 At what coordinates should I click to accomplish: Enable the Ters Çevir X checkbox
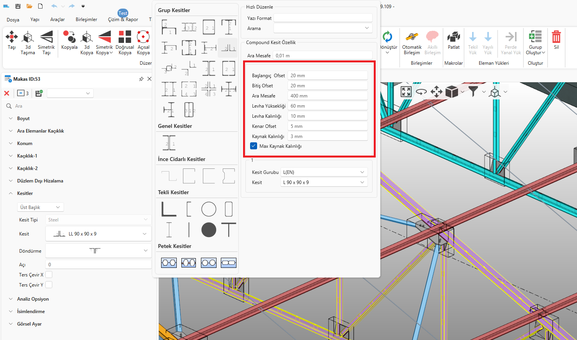coord(49,274)
